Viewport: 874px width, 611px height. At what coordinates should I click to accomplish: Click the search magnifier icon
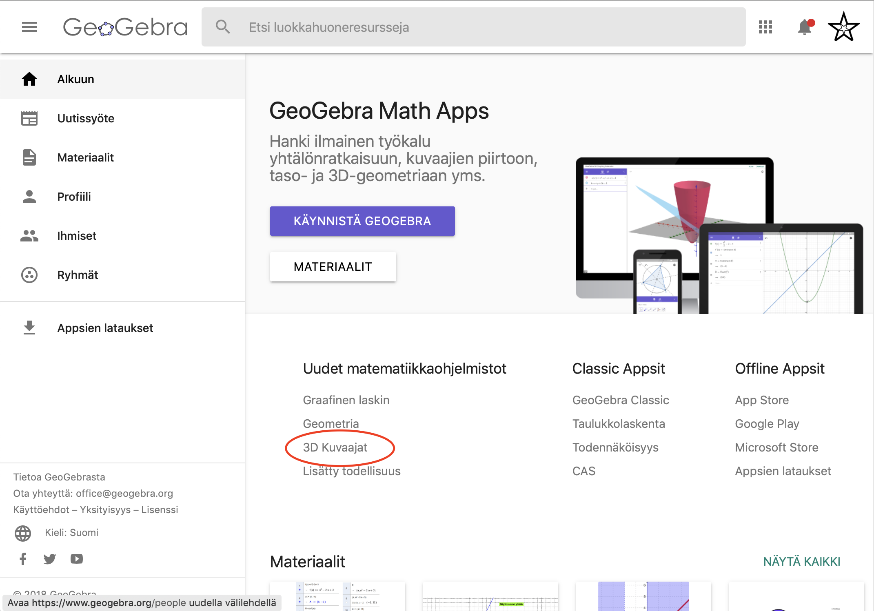pos(223,27)
